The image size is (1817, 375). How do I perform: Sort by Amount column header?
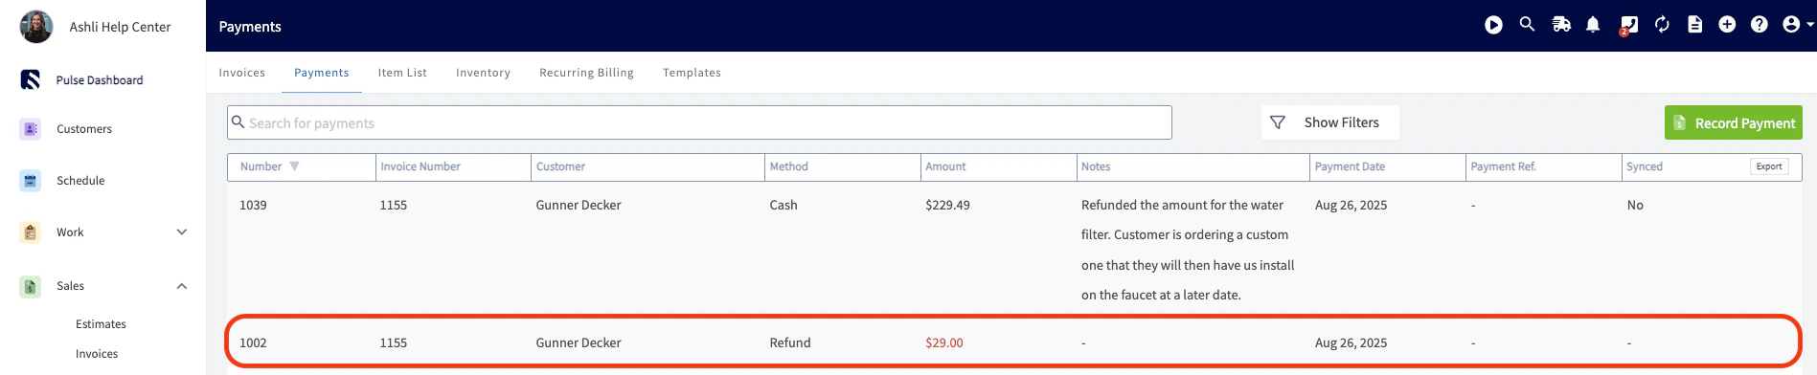coord(945,166)
